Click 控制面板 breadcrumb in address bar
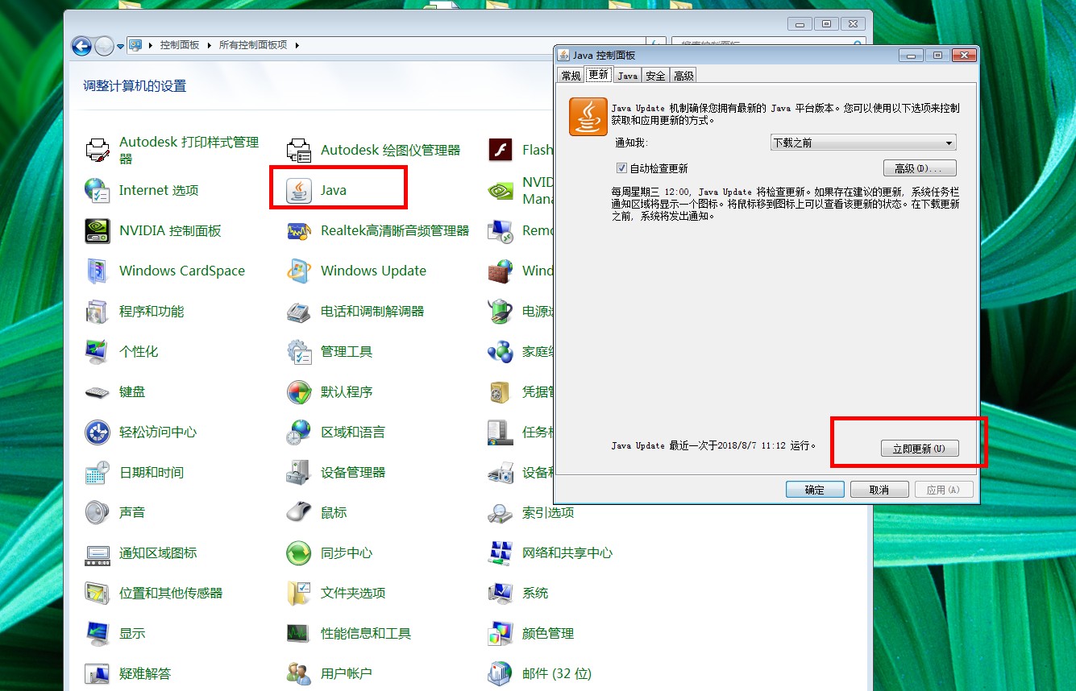Viewport: 1076px width, 691px height. click(x=180, y=45)
